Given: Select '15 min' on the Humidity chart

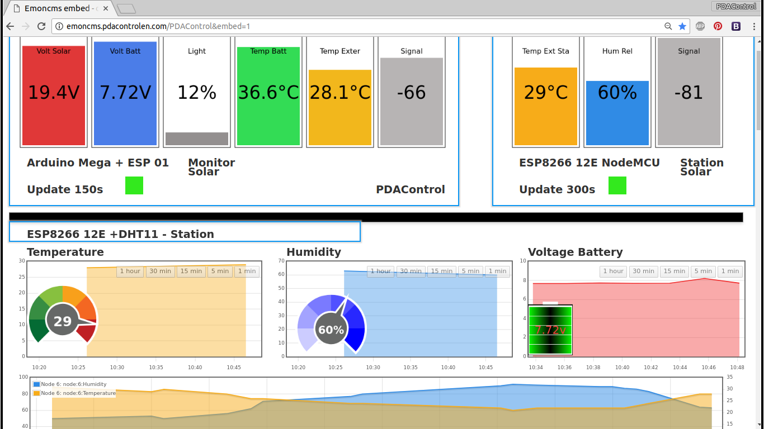Looking at the screenshot, I should (x=442, y=271).
